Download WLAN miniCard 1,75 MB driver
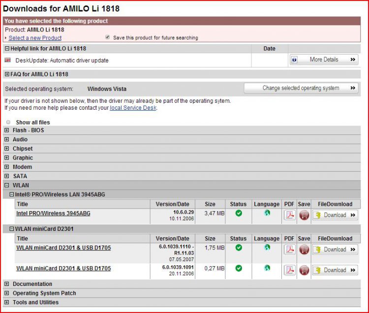The height and width of the screenshot is (313, 369). (x=335, y=250)
